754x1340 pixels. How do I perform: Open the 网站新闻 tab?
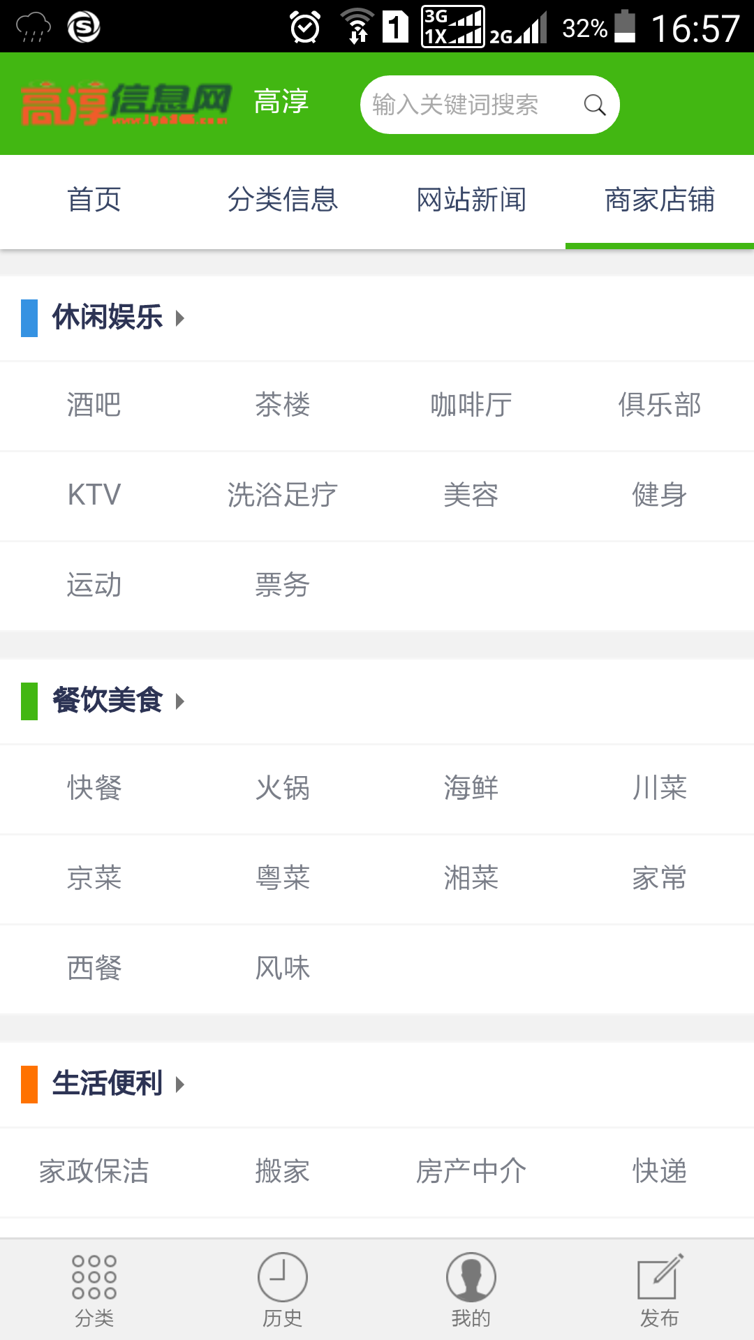[471, 200]
